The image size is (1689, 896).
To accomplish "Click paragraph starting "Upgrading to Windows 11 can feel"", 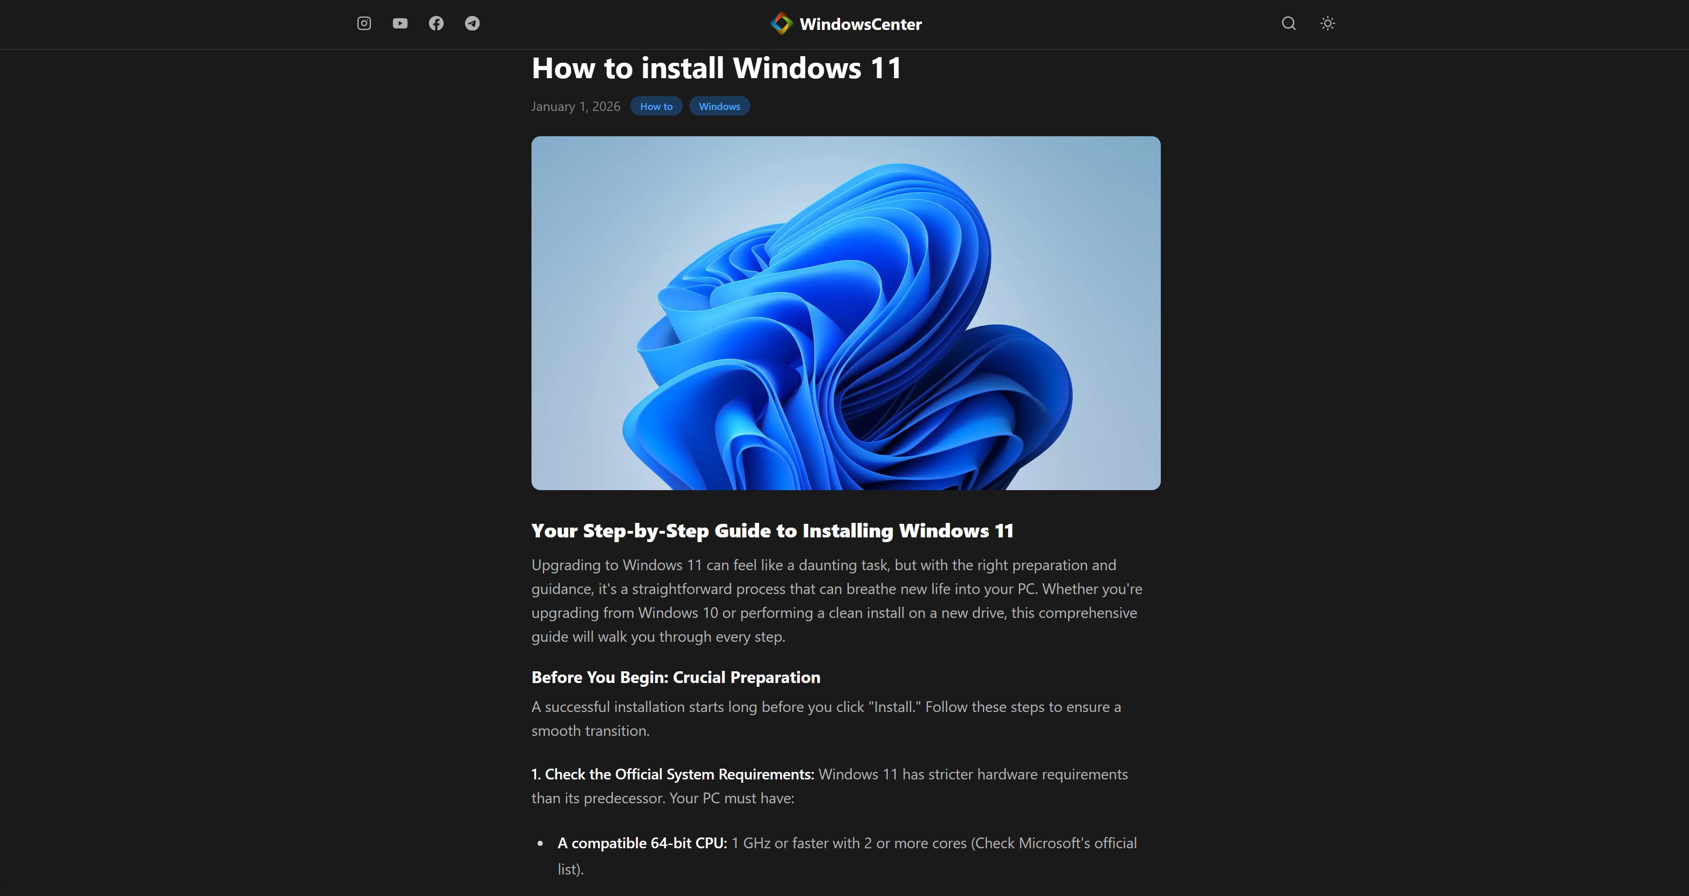I will [x=837, y=601].
